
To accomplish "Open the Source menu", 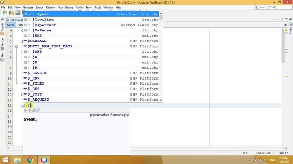I will coord(39,7).
